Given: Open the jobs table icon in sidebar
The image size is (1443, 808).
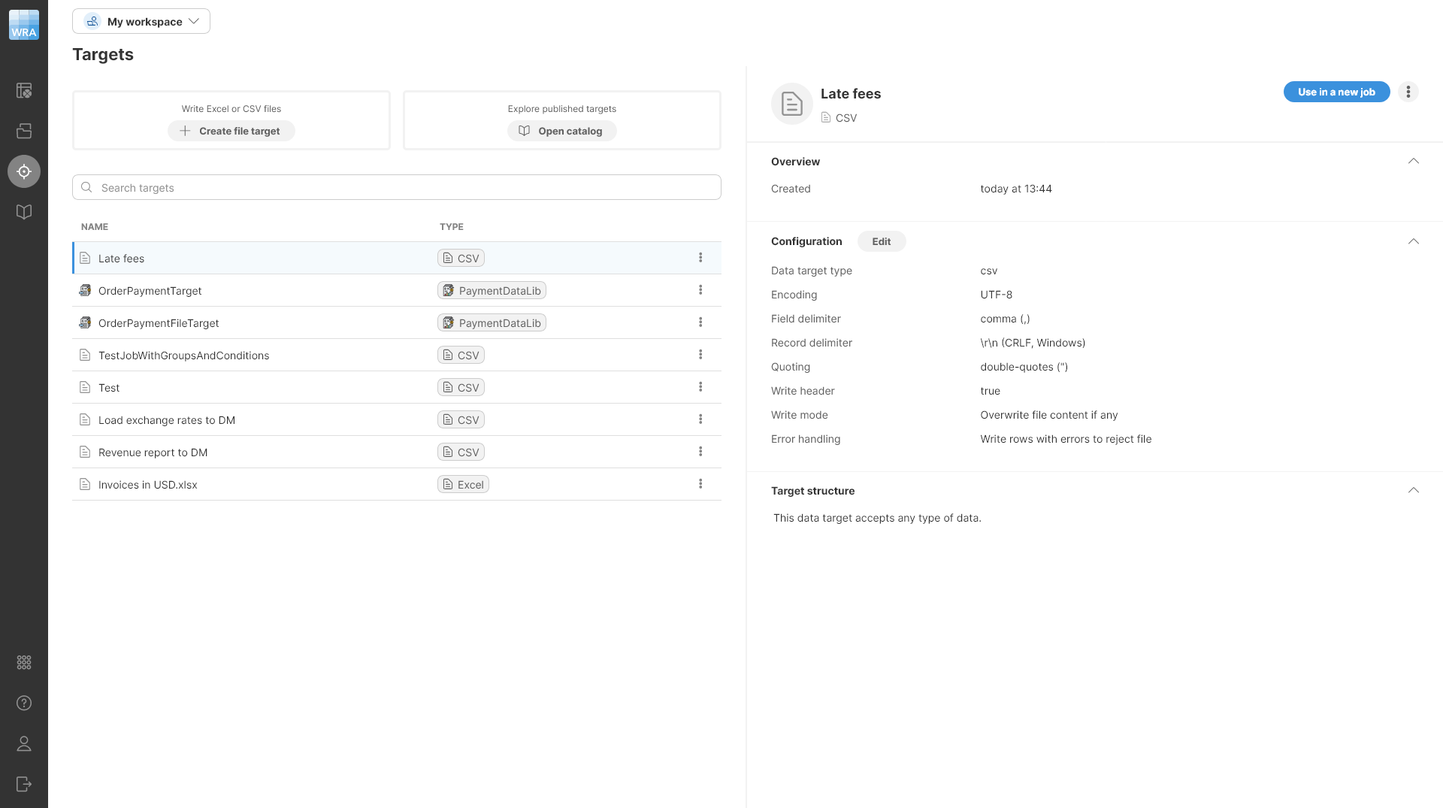Looking at the screenshot, I should 24,91.
